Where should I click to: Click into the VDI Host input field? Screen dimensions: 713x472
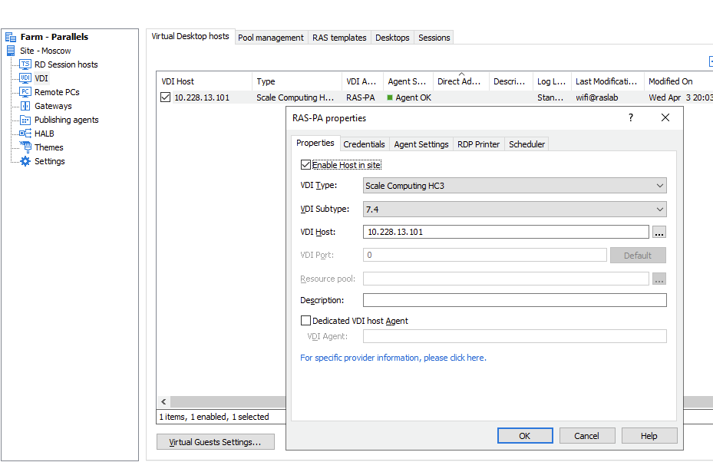pyautogui.click(x=506, y=232)
